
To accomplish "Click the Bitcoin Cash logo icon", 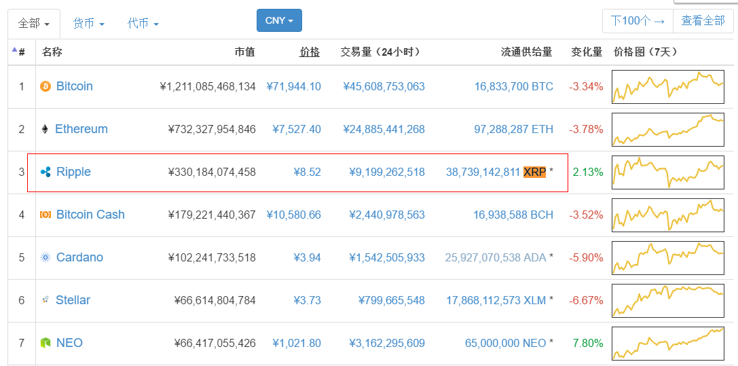I will [45, 215].
